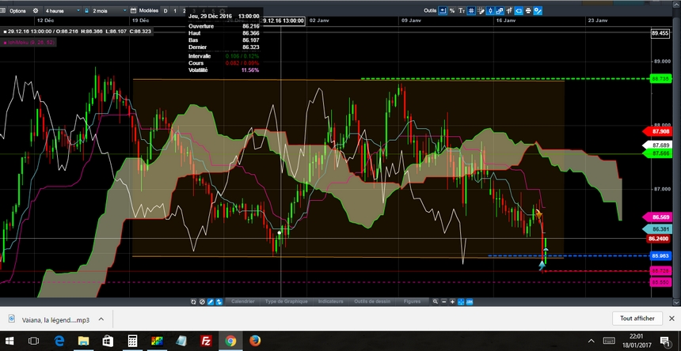Screen dimensions: 681x351
Task: Open the Indicateurs tab
Action: (x=331, y=301)
